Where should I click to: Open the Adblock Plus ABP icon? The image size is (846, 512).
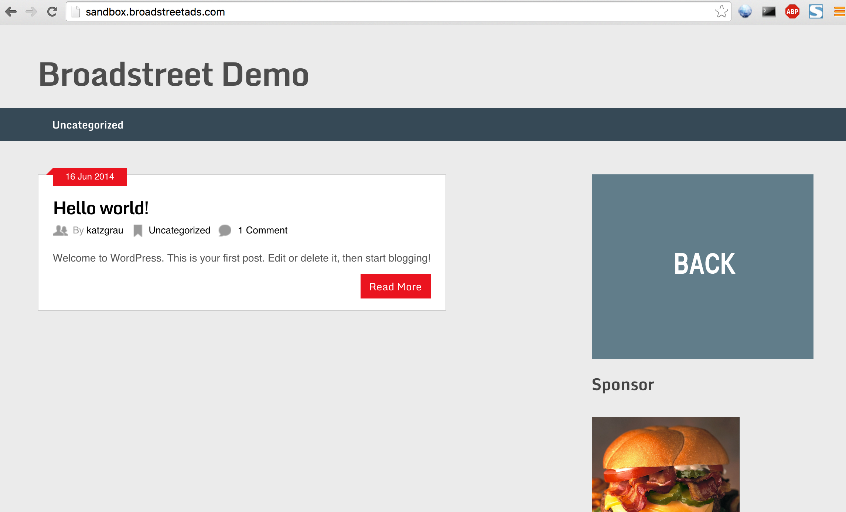[792, 12]
